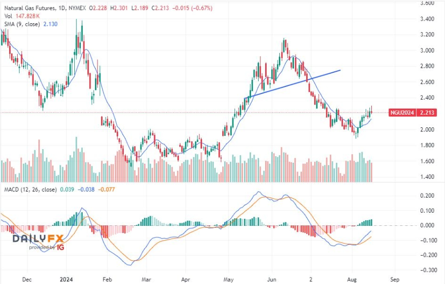Click the 2.000 price axis label
445x284 pixels.
[427, 129]
